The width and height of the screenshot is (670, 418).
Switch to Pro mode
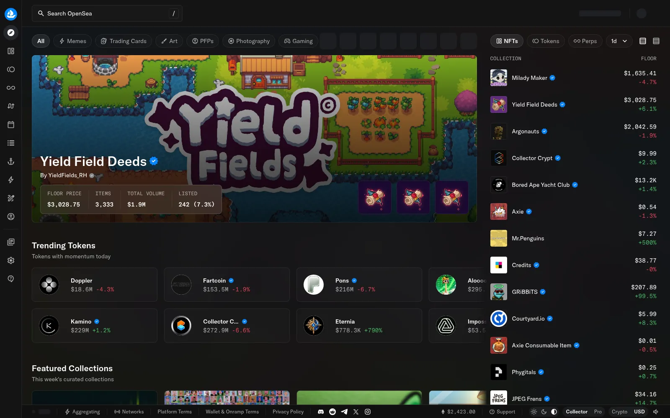(598, 412)
